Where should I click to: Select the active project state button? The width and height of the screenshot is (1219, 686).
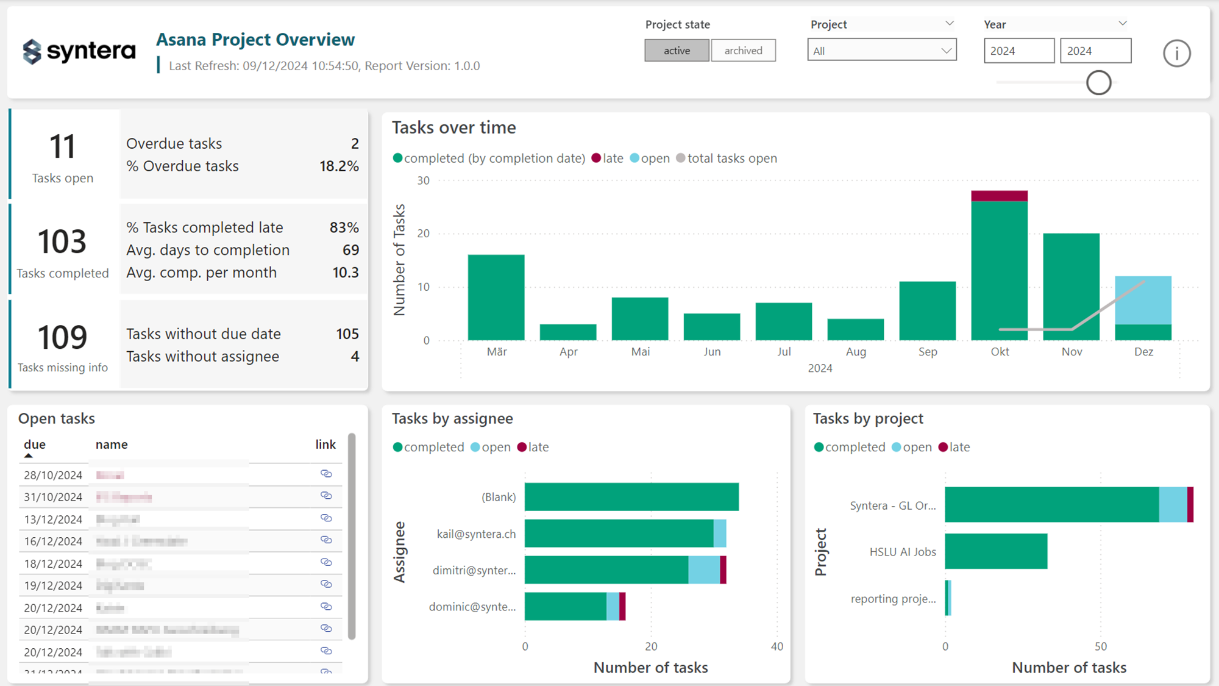click(x=677, y=50)
